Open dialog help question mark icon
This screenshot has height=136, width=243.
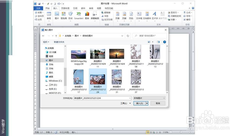click(165, 42)
